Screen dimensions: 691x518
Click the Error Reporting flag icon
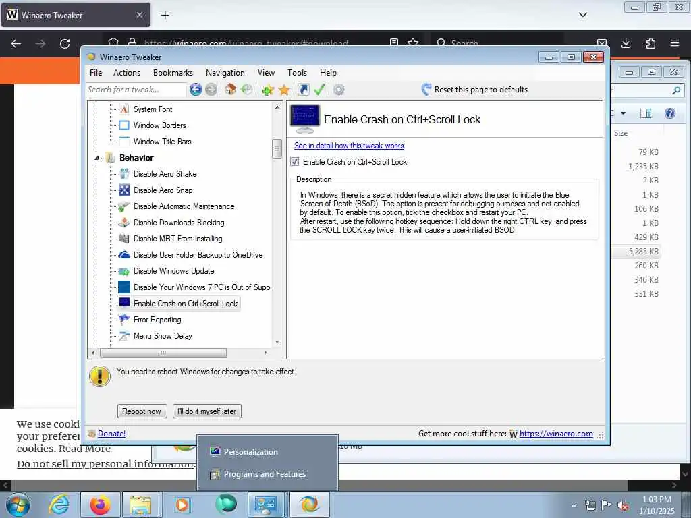(124, 320)
